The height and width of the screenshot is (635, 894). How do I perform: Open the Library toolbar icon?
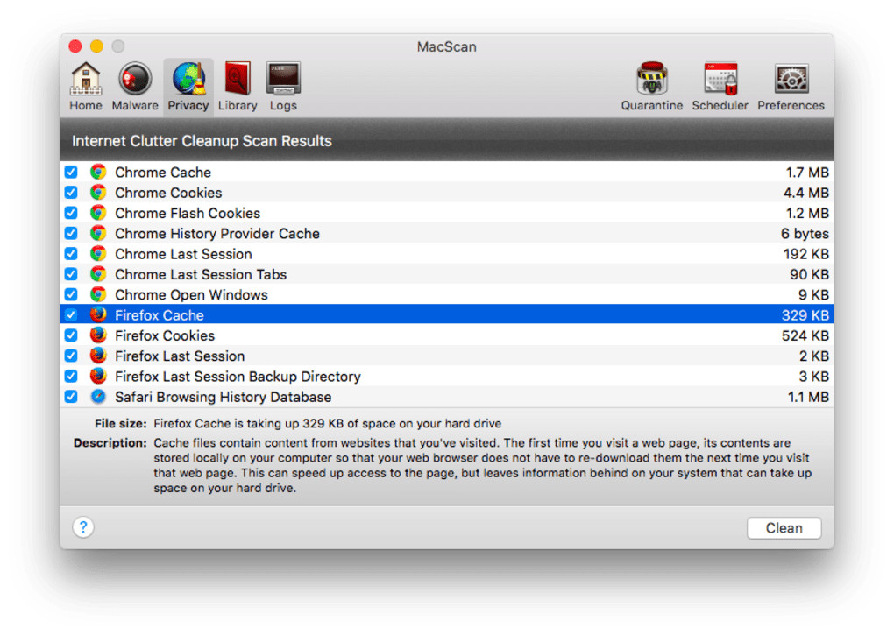(238, 87)
